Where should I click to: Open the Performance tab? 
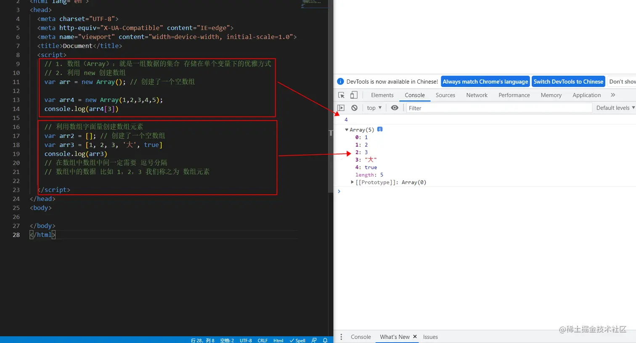point(514,95)
